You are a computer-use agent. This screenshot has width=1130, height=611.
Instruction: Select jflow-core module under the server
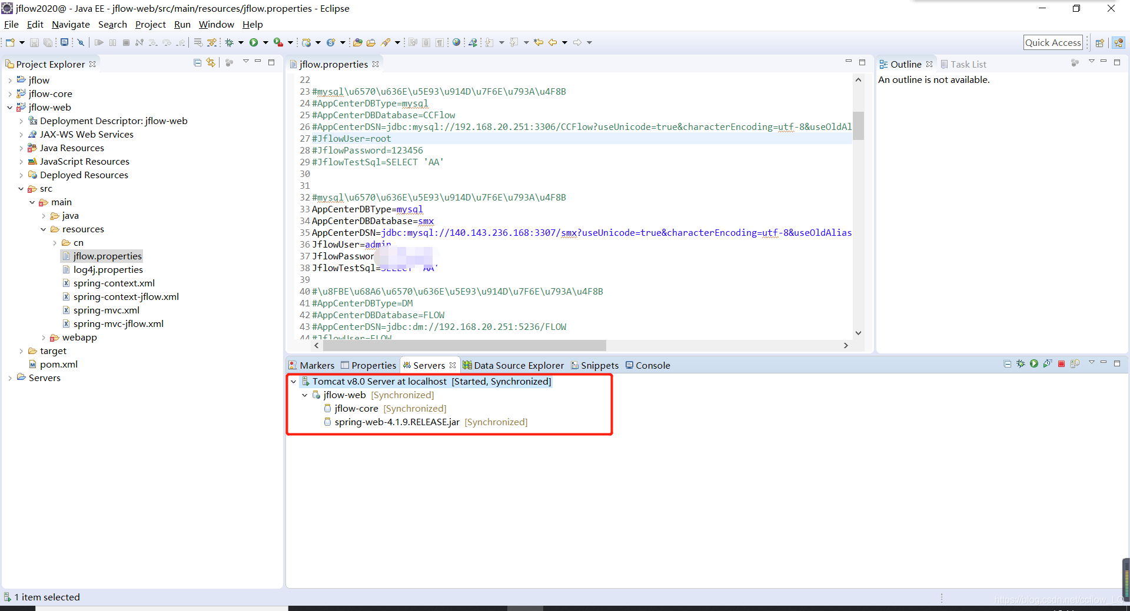(356, 409)
